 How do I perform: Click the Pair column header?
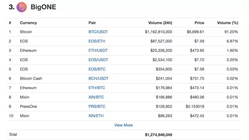click(x=92, y=23)
